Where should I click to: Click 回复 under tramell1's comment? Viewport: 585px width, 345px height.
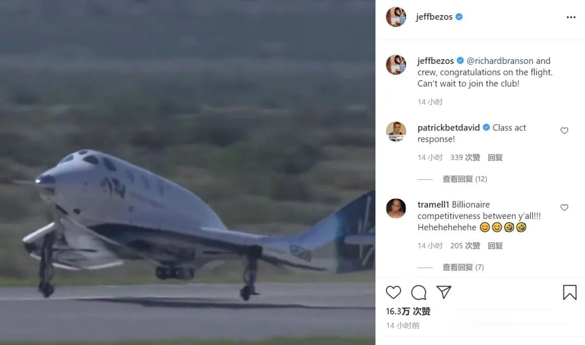coord(495,245)
